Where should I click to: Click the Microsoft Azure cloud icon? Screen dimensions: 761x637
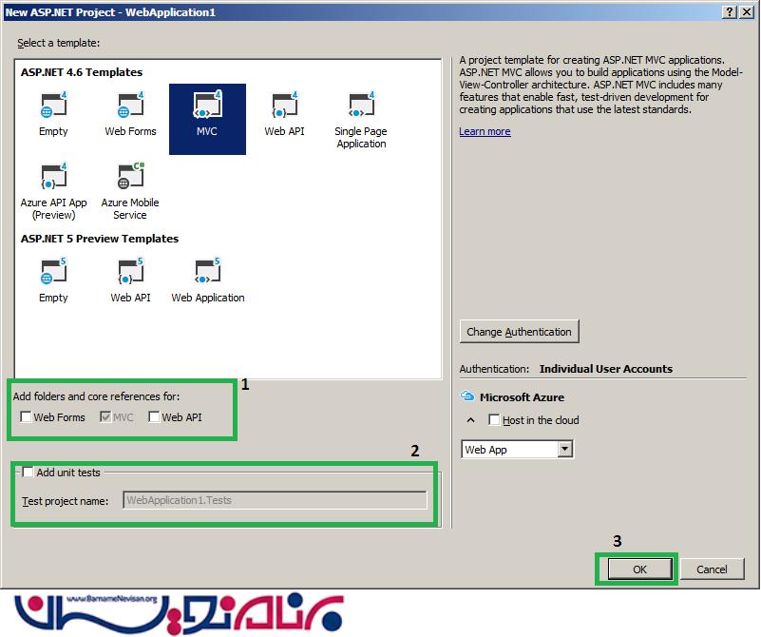466,396
